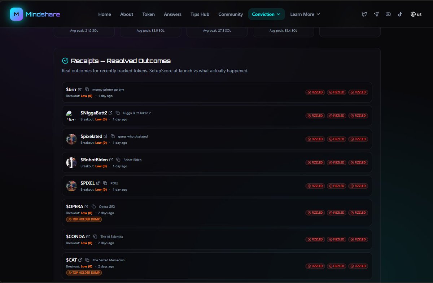This screenshot has width=433, height=283.
Task: Open the About page
Action: [x=127, y=14]
